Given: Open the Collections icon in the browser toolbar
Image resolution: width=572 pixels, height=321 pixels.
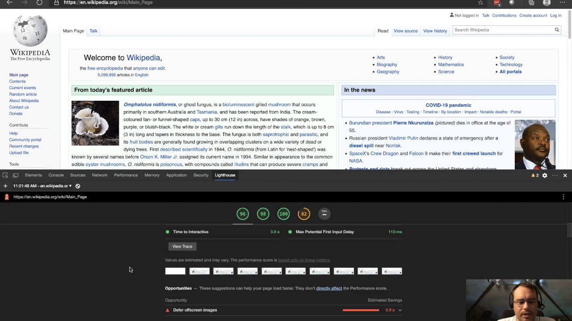Looking at the screenshot, I should coord(531,3).
